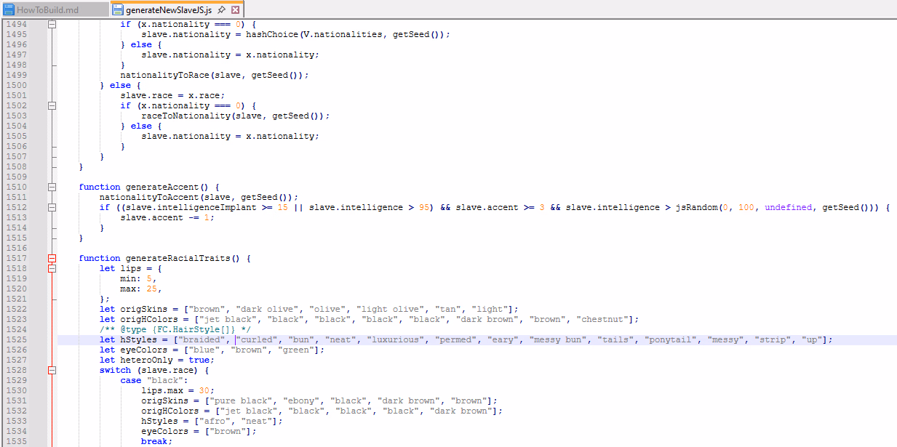The width and height of the screenshot is (897, 447).
Task: Switch to the HowToBuild.md tab
Action: 55,9
